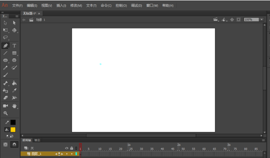Select the Ink Bottle tool
270x158 pixels.
pyautogui.click(x=5, y=91)
